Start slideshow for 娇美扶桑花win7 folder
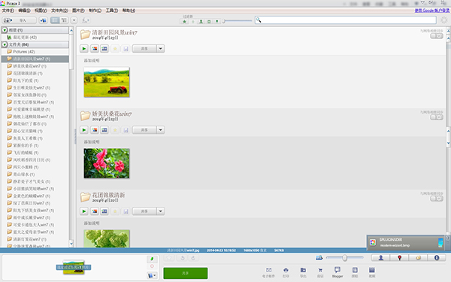This screenshot has height=282, width=451. point(84,130)
